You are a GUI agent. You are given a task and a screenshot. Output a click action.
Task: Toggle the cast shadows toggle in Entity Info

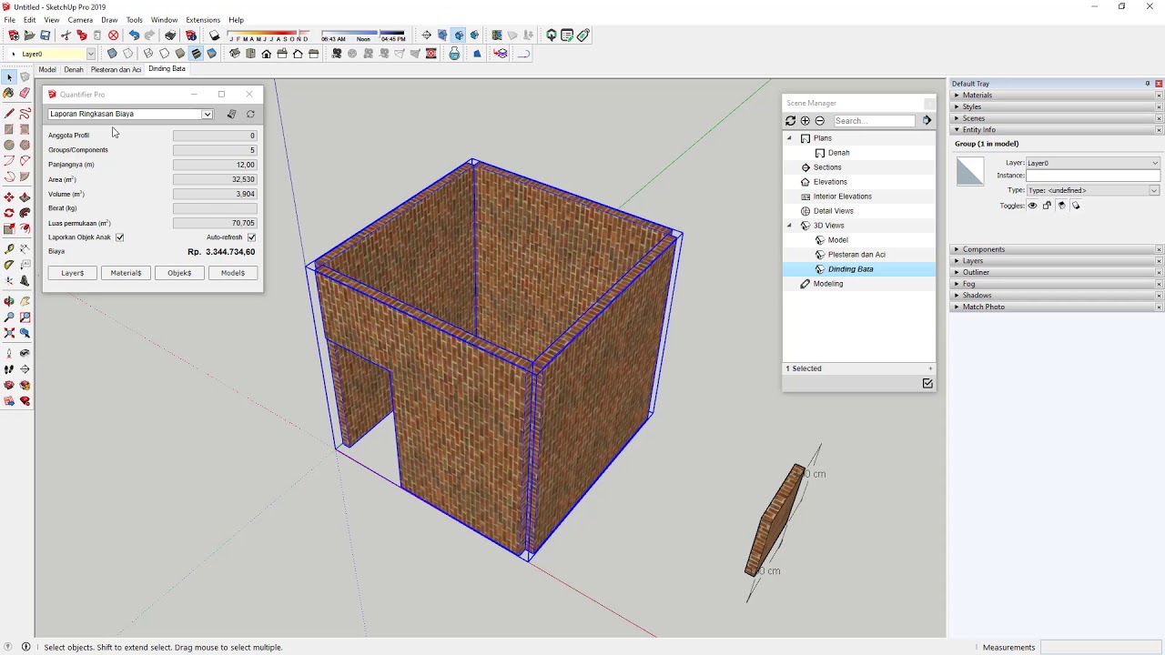(x=1076, y=206)
